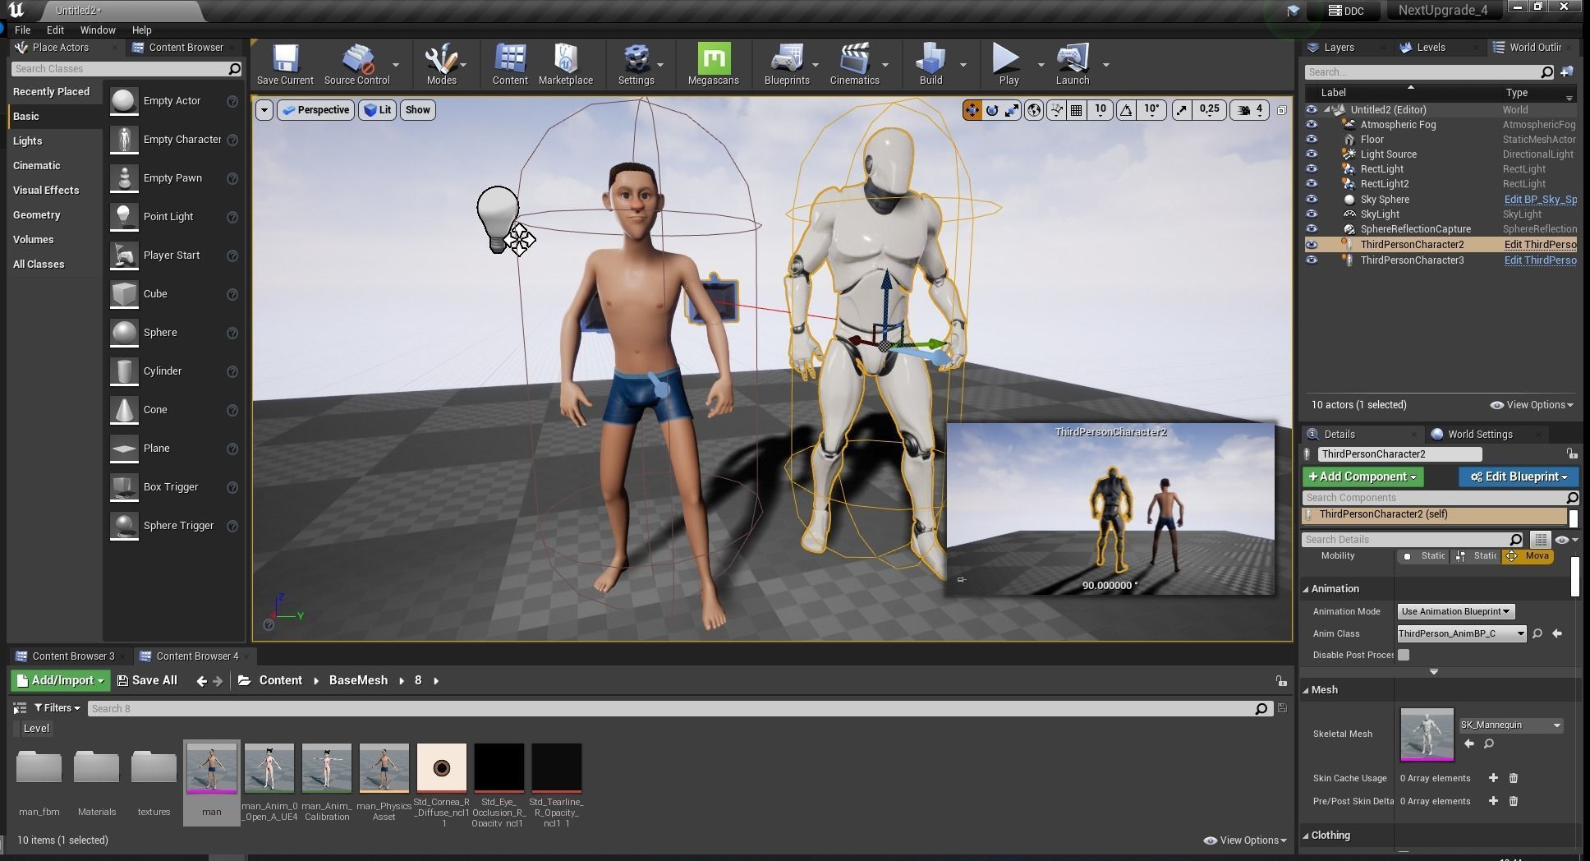The width and height of the screenshot is (1590, 861).
Task: Toggle rotation snapping in viewport
Action: pyautogui.click(x=1126, y=110)
